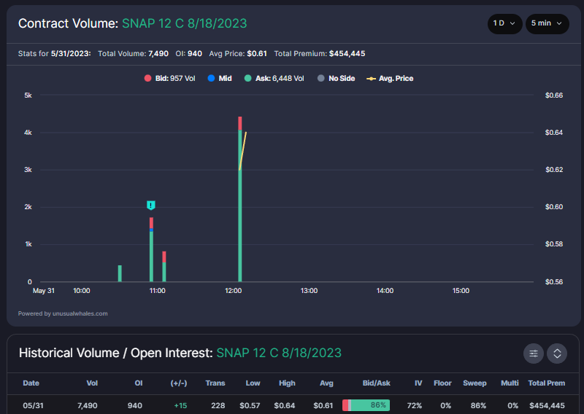The width and height of the screenshot is (584, 414).
Task: Click the small green bar near 10:30
Action: pos(120,273)
